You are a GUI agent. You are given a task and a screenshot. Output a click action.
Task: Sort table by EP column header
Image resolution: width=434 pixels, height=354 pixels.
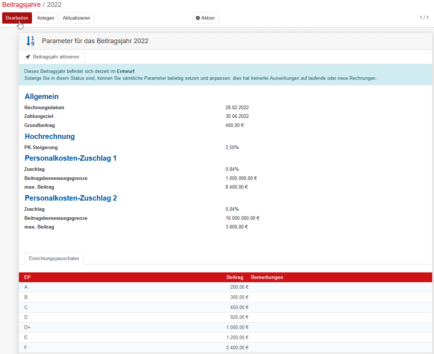(x=27, y=277)
